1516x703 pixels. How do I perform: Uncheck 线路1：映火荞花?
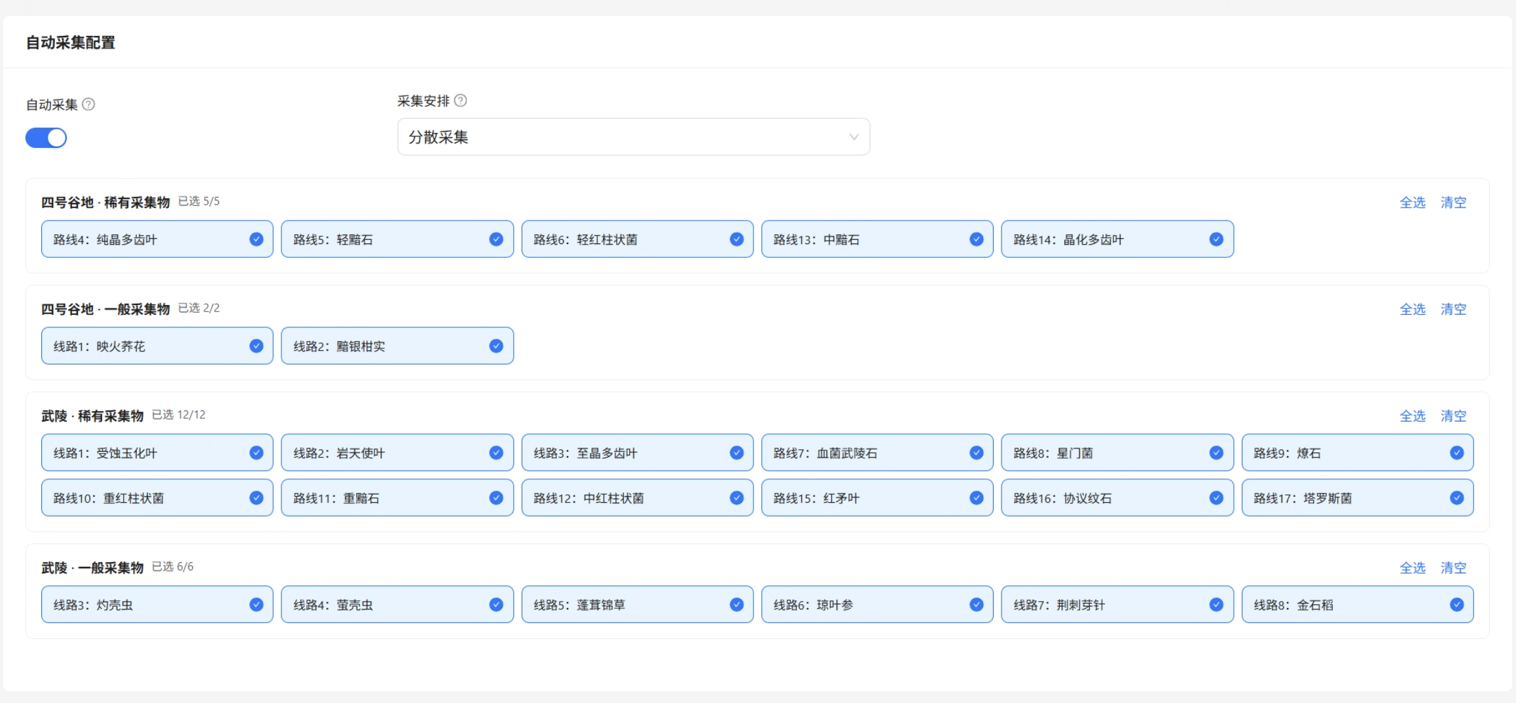point(157,346)
